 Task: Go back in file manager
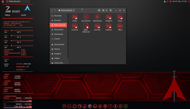pyautogui.click(x=52, y=10)
